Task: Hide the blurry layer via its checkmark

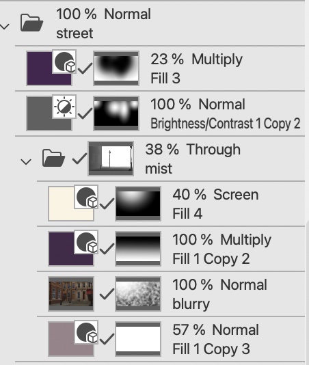Action: (107, 294)
